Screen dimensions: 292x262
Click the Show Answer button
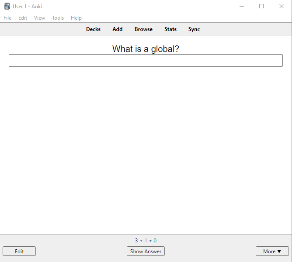[x=146, y=251]
